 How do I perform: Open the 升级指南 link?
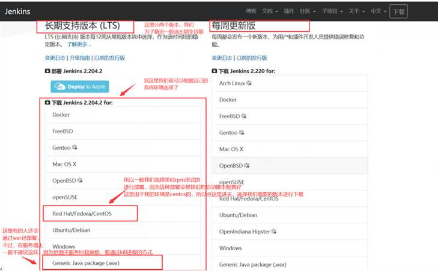(x=80, y=58)
